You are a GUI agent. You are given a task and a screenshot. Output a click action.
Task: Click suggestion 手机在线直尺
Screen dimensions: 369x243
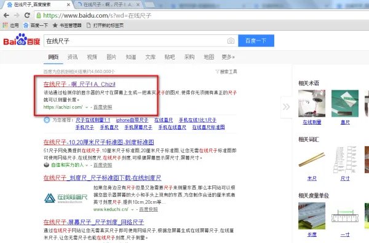pos(172,127)
